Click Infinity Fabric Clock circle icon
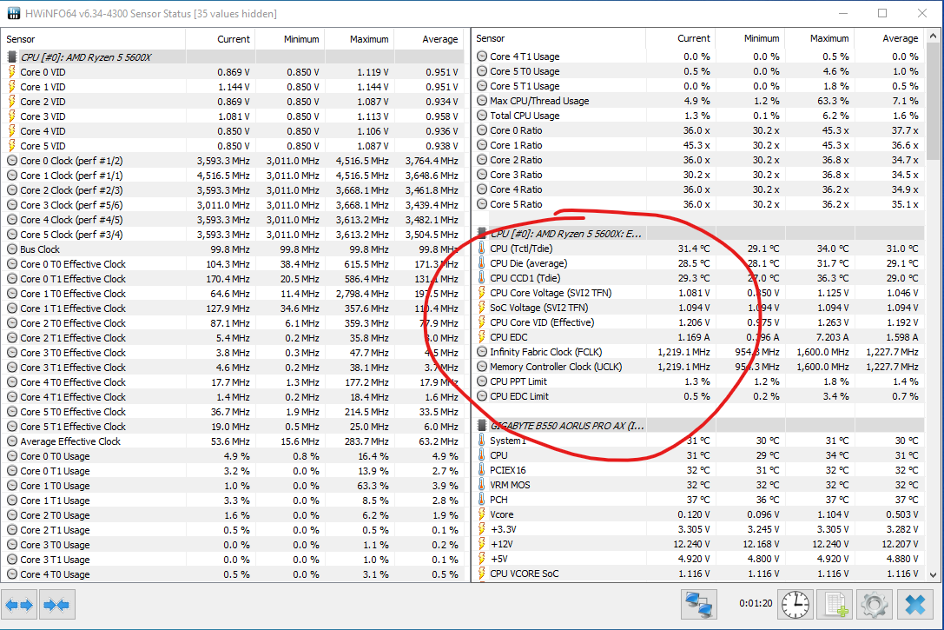This screenshot has width=944, height=630. pos(482,352)
